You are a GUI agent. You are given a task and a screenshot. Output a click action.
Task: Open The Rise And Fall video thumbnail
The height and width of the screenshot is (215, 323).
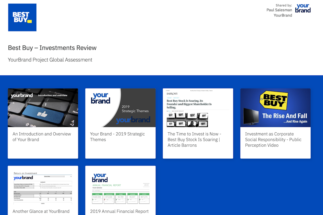coord(275,107)
